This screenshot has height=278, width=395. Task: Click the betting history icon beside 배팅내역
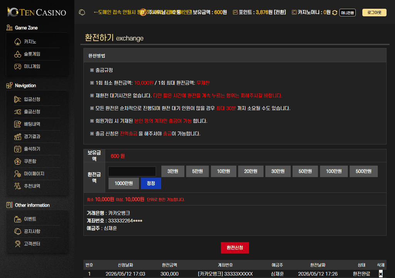(x=18, y=124)
